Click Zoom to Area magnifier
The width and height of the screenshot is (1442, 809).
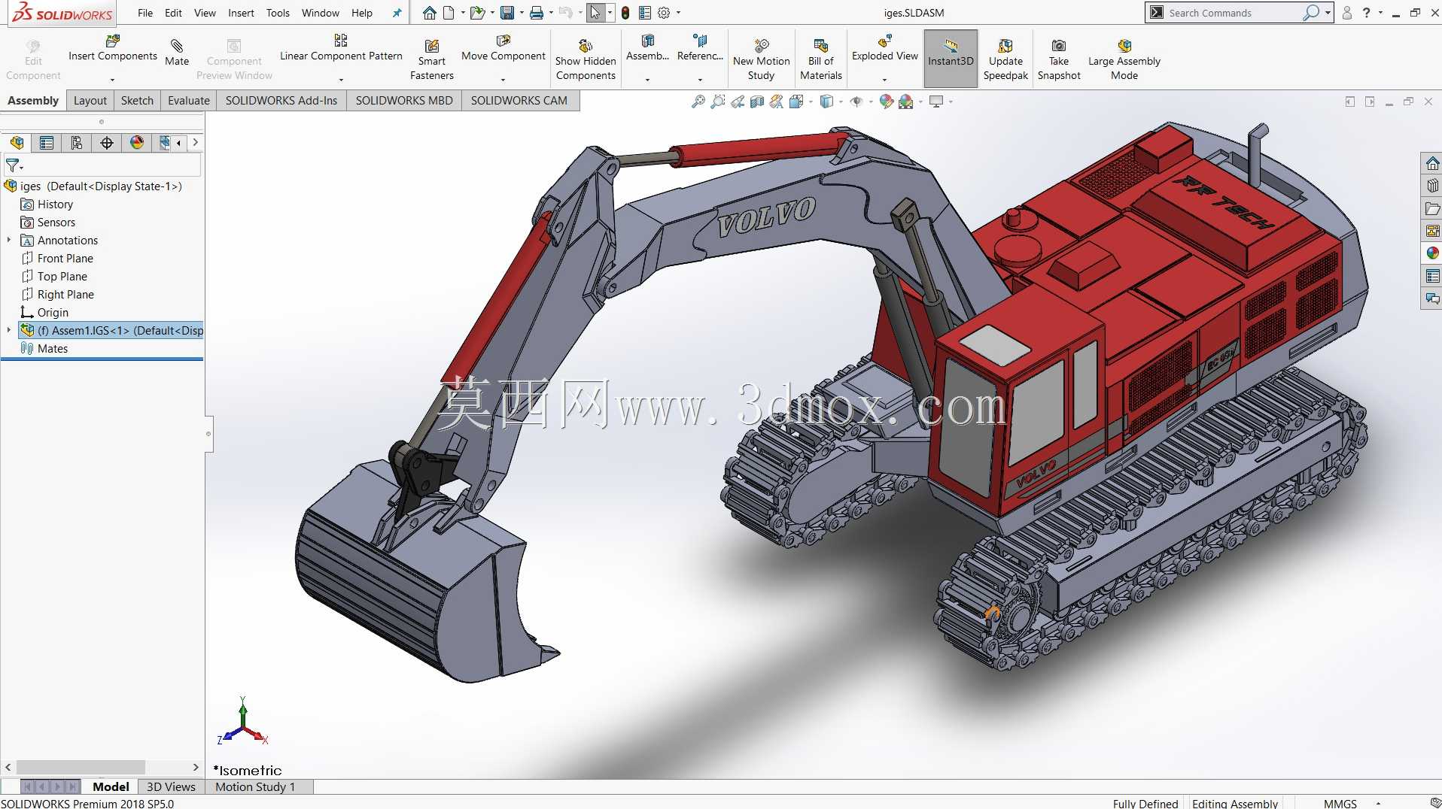click(x=718, y=102)
